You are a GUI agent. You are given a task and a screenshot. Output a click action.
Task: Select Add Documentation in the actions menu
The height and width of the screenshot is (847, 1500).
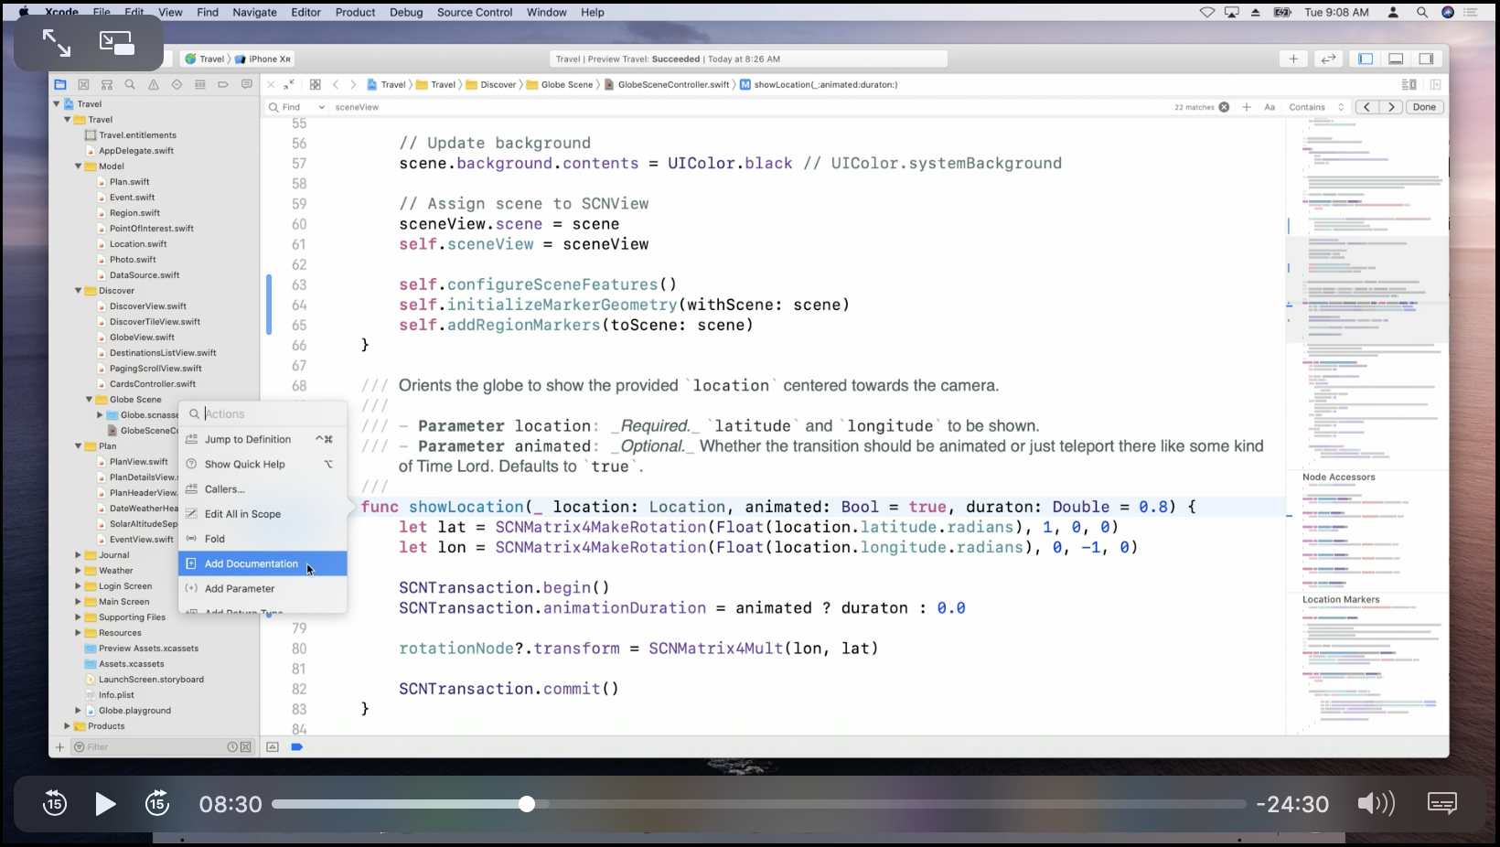[x=262, y=563]
